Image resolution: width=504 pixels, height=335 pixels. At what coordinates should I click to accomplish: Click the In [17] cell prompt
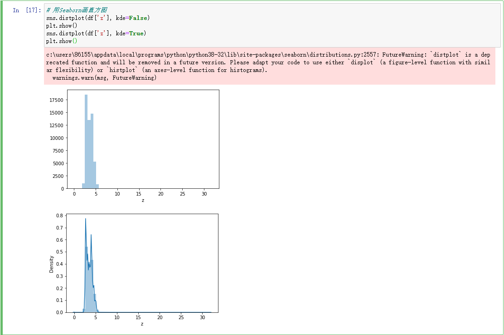[27, 10]
